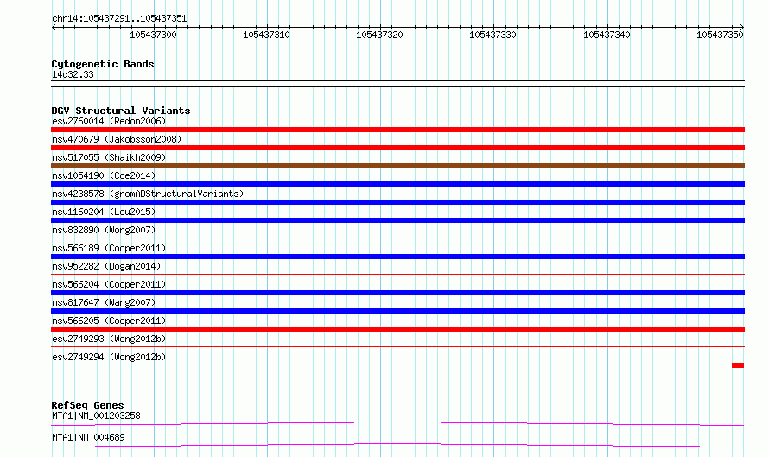This screenshot has width=769, height=457.
Task: Click the blue bar under nsv566189
Action: pyautogui.click(x=397, y=257)
